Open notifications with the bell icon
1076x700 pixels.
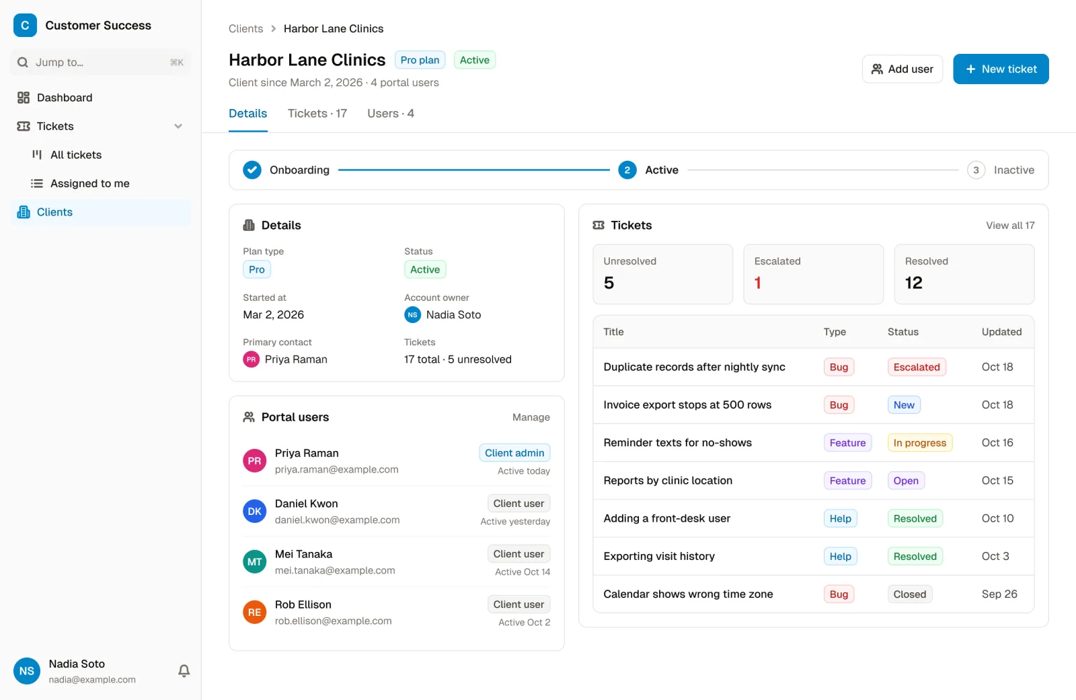(x=184, y=671)
